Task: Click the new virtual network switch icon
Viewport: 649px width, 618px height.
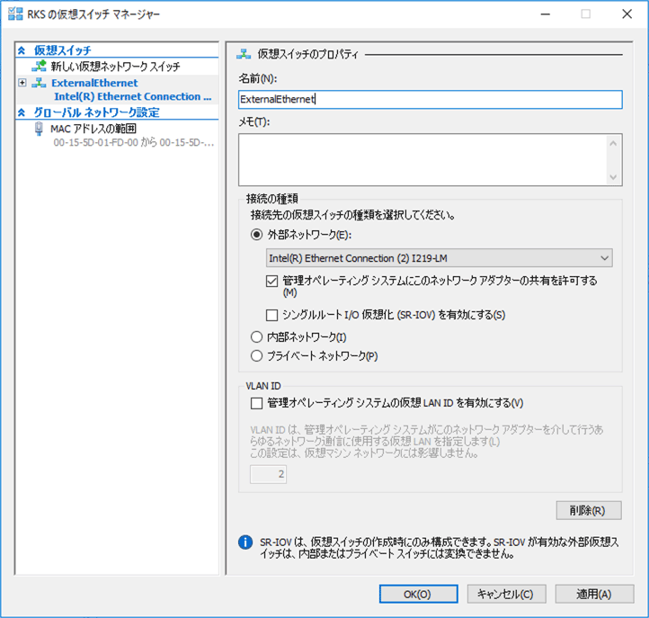Action: click(x=40, y=66)
